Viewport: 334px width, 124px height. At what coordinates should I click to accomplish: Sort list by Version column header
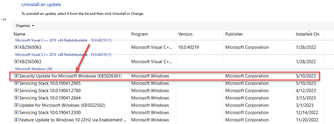pyautogui.click(x=185, y=34)
